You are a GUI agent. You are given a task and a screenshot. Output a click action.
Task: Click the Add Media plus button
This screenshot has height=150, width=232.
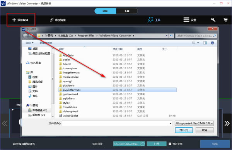click(20, 20)
